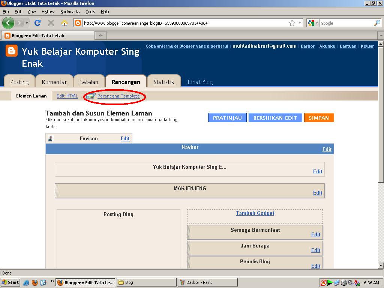Switch to the Komentar tab
This screenshot has width=384, height=288.
(x=54, y=82)
